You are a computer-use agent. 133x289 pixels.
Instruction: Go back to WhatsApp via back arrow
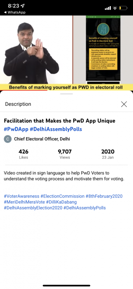click(x=15, y=13)
